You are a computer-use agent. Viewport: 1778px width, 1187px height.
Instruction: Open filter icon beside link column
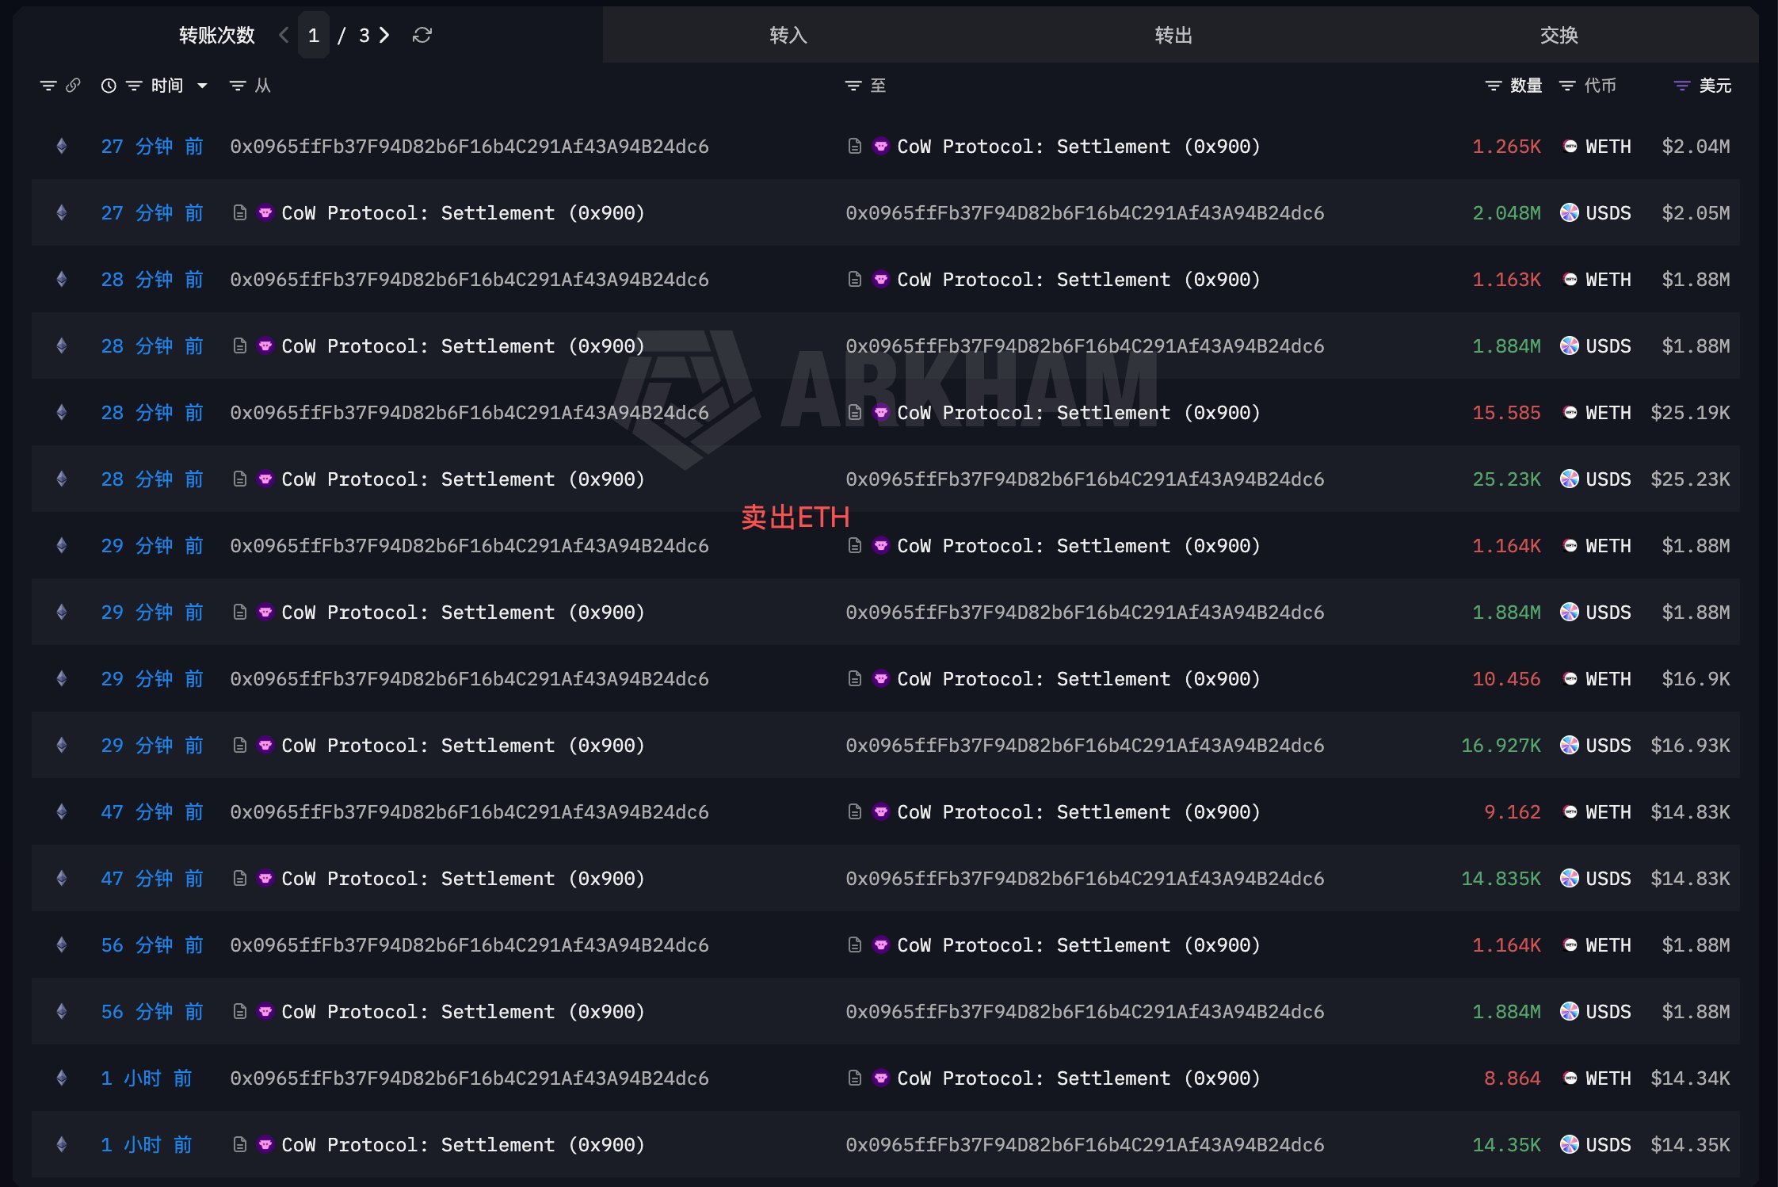48,86
